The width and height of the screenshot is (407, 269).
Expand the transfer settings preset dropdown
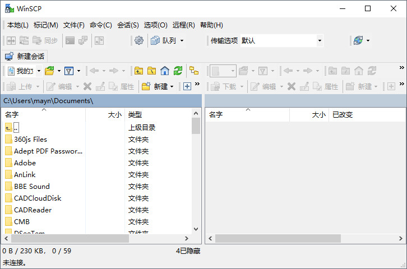coord(320,40)
